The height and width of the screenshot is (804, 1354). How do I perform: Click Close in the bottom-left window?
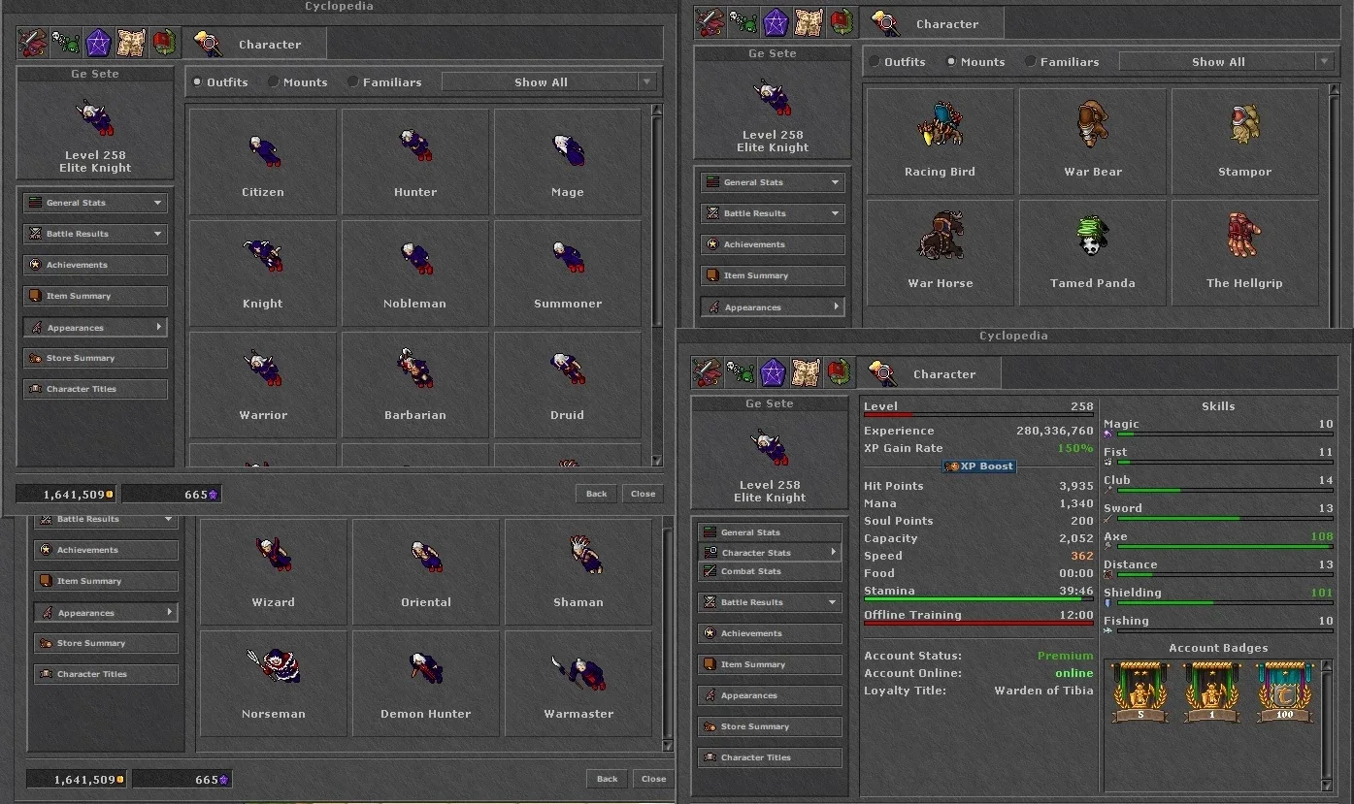(653, 779)
